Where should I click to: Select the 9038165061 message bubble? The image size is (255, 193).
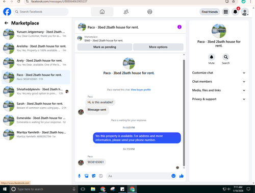pos(95,162)
